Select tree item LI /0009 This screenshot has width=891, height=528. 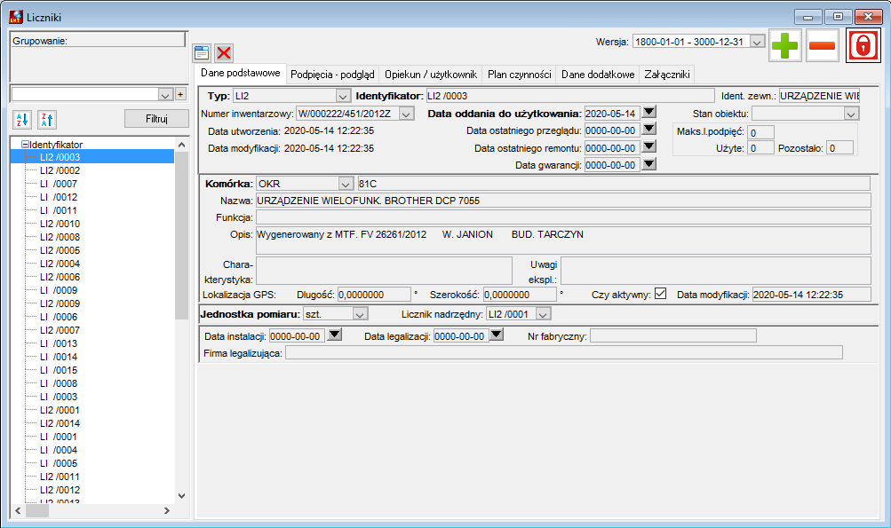[x=59, y=290]
